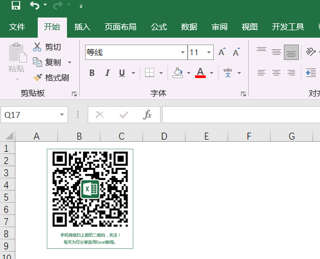Viewport: 320px width, 259px height.
Task: Toggle Middle Align for cell text
Action: point(276,53)
